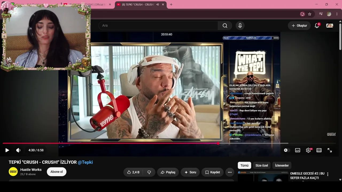Select the İzlenenler filter chip

point(282,165)
